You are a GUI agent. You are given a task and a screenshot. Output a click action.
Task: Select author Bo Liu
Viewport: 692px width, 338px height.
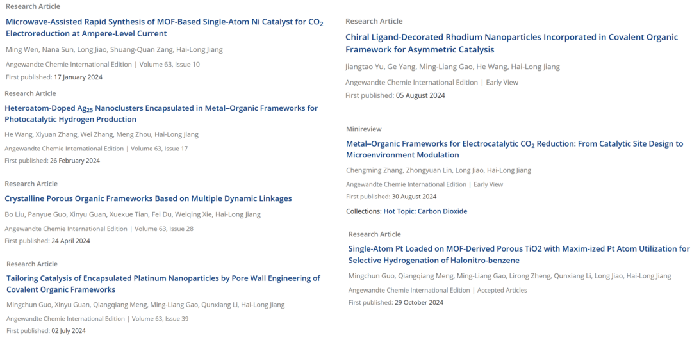point(13,214)
